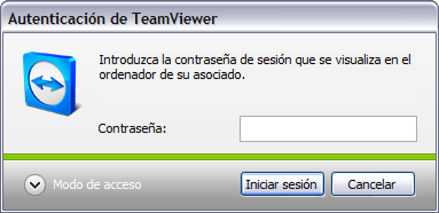This screenshot has width=439, height=213.
Task: Log in using the Iniciar sesión button
Action: pyautogui.click(x=282, y=184)
